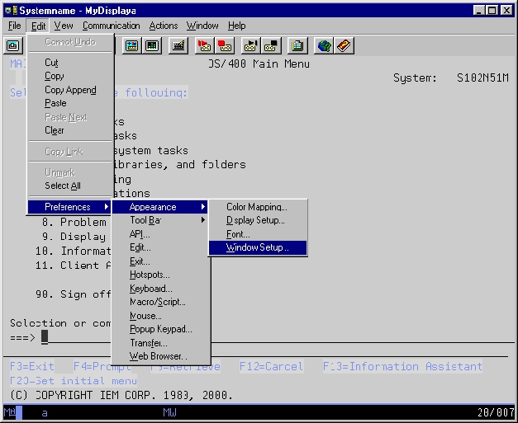Click the F3=Exit function key text
518x423 pixels.
pos(31,366)
